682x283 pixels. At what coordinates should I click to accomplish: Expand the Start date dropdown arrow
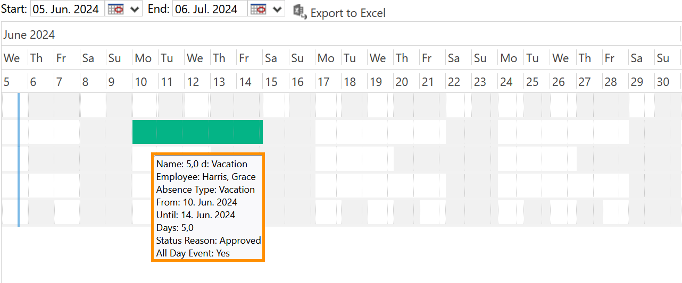pos(135,9)
